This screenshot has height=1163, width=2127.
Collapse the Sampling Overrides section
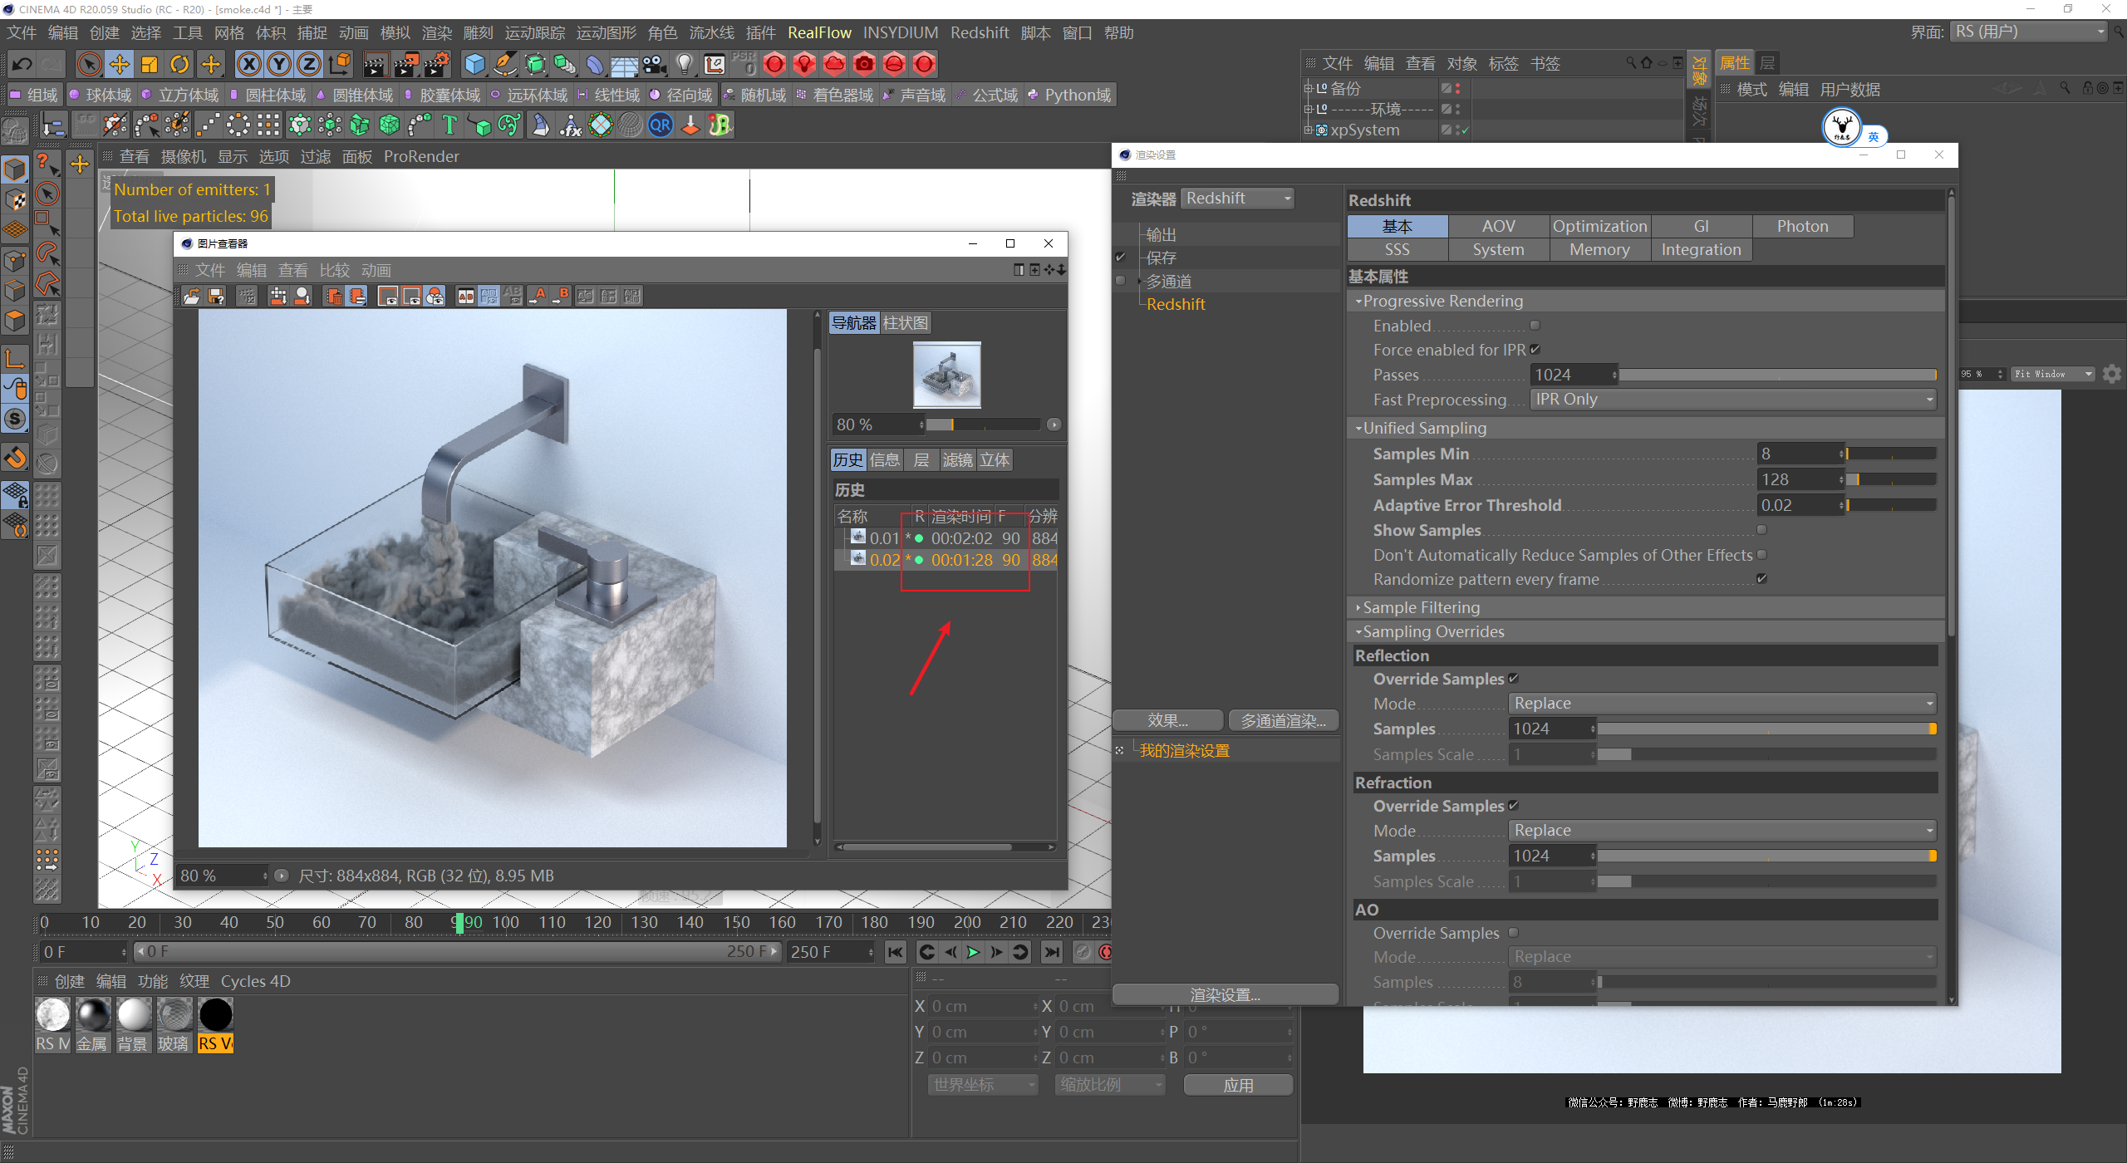point(1358,632)
